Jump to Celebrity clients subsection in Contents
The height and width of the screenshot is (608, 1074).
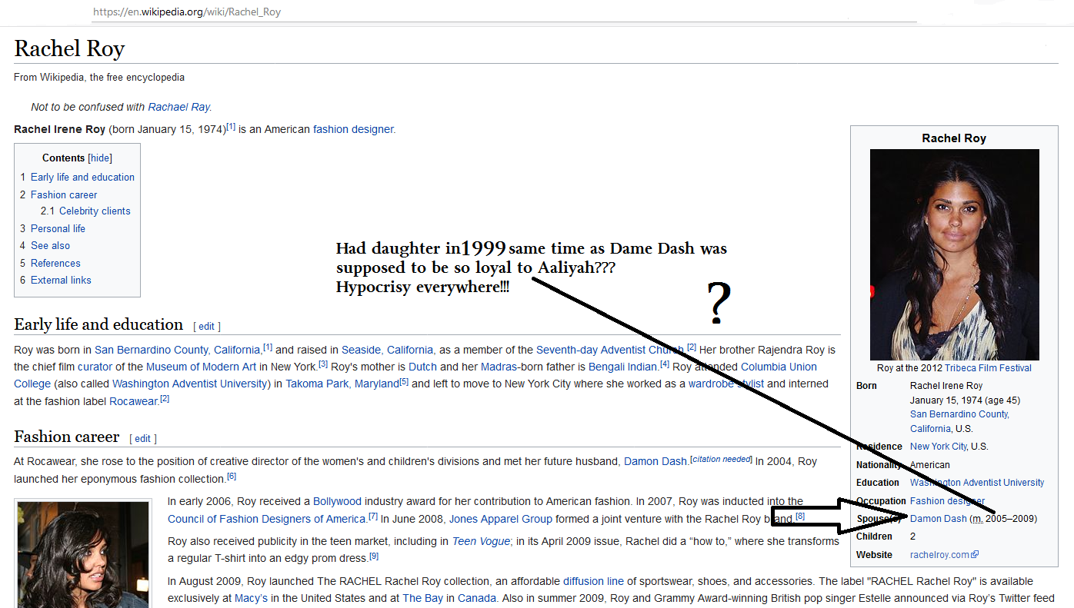95,211
